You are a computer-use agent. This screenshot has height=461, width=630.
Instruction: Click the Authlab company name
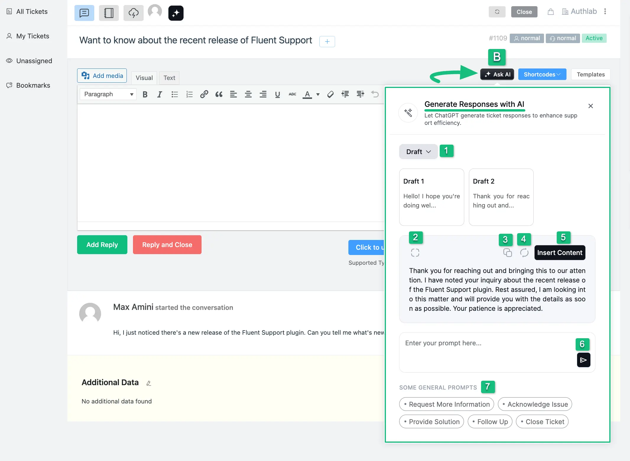click(584, 11)
